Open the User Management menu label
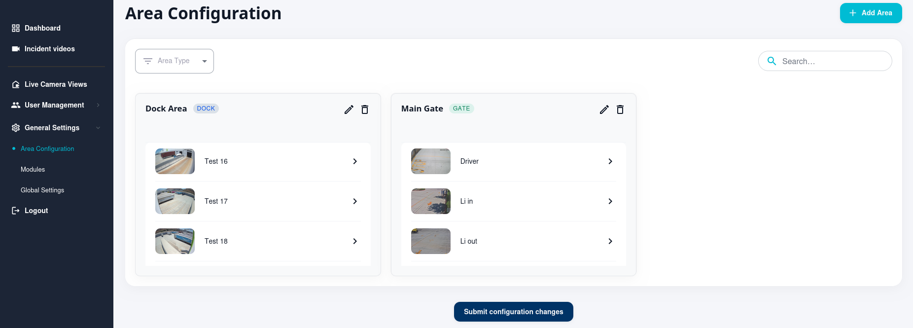 [54, 105]
